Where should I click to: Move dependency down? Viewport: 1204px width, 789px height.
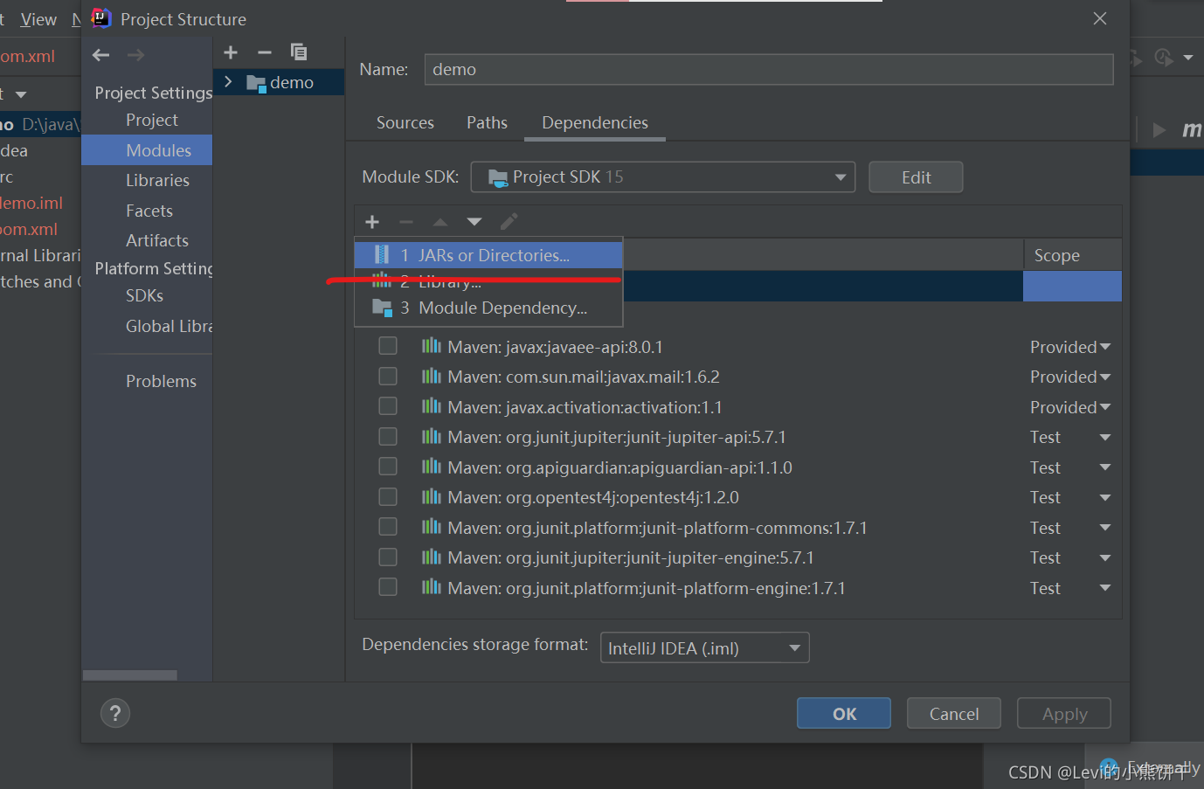coord(474,222)
